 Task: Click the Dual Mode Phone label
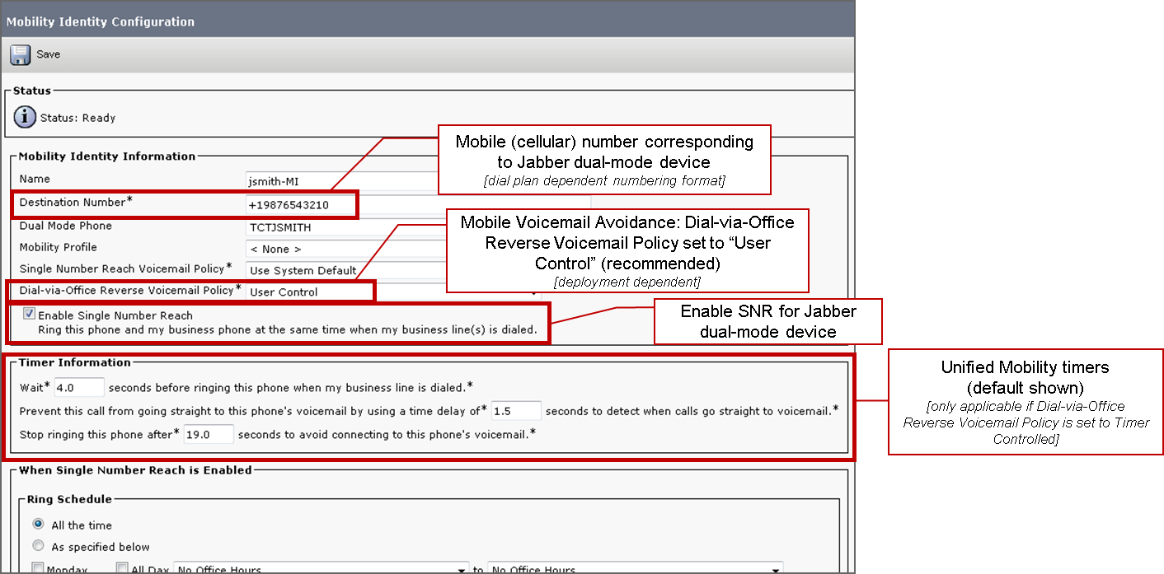(65, 226)
